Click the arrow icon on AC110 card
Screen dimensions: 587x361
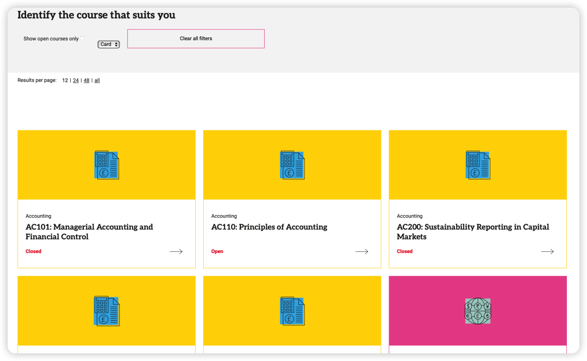pos(362,252)
